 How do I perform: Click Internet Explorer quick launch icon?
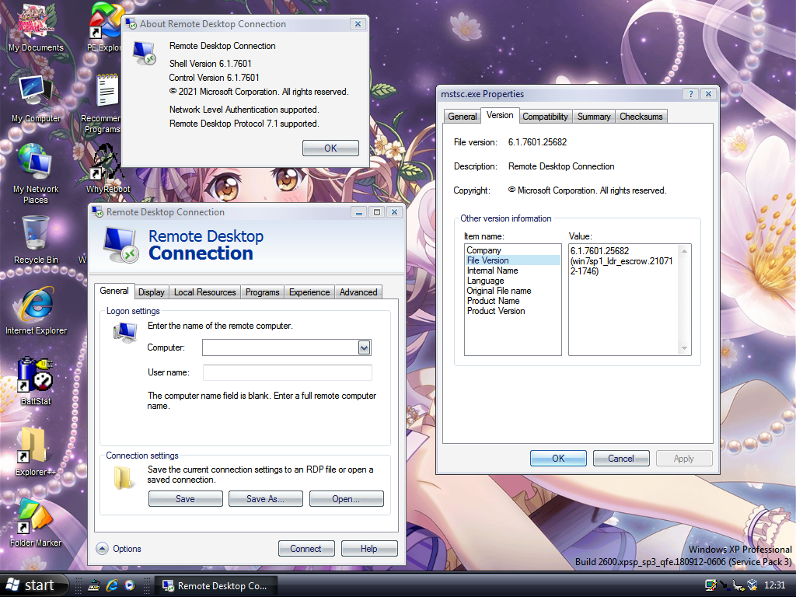(x=112, y=585)
